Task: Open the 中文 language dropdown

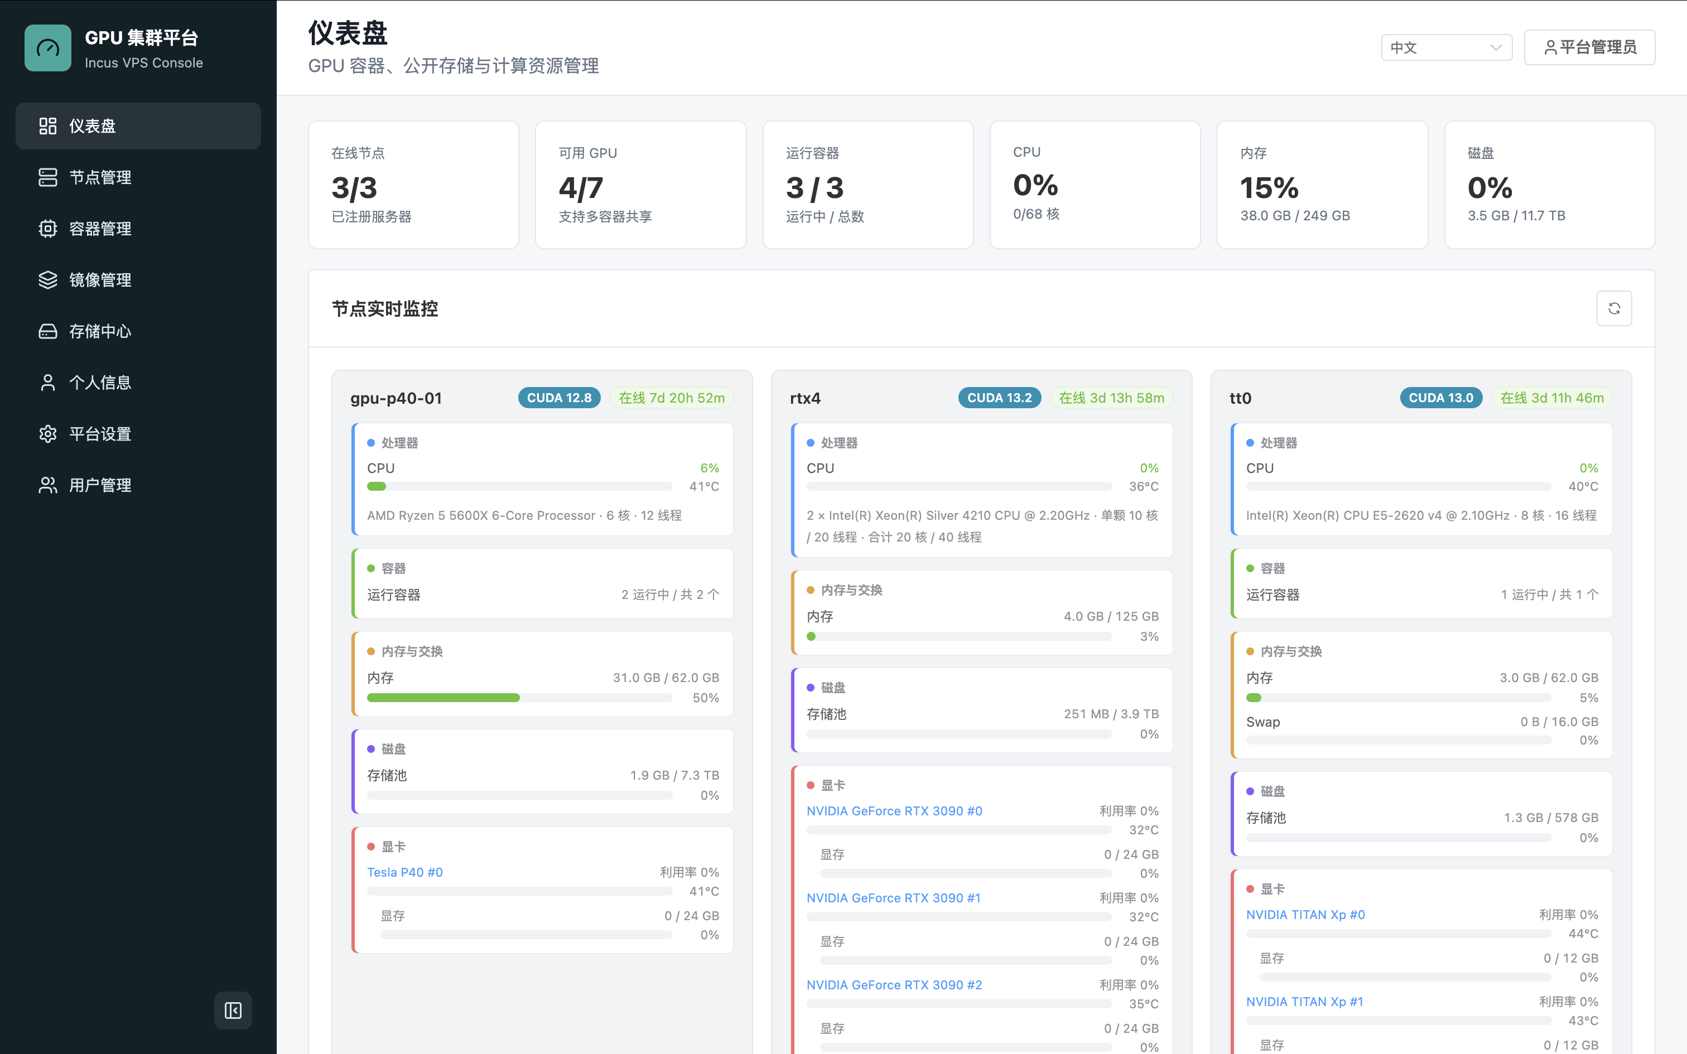Action: point(1447,47)
